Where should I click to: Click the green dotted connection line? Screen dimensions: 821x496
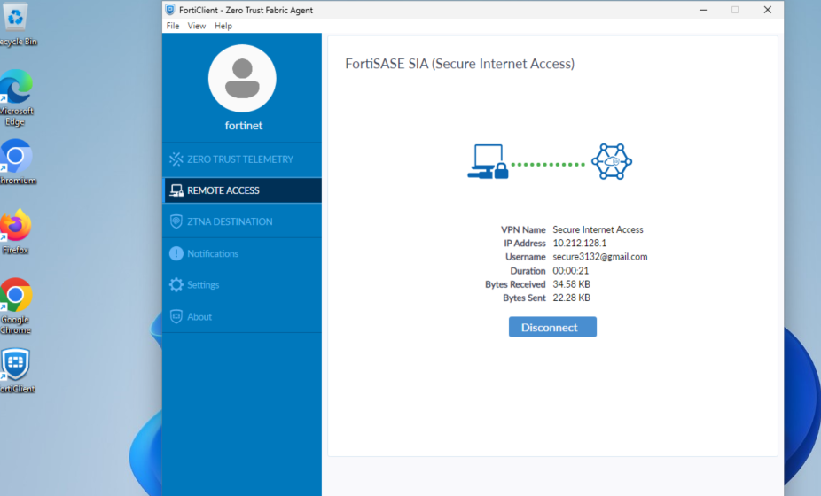pos(548,164)
